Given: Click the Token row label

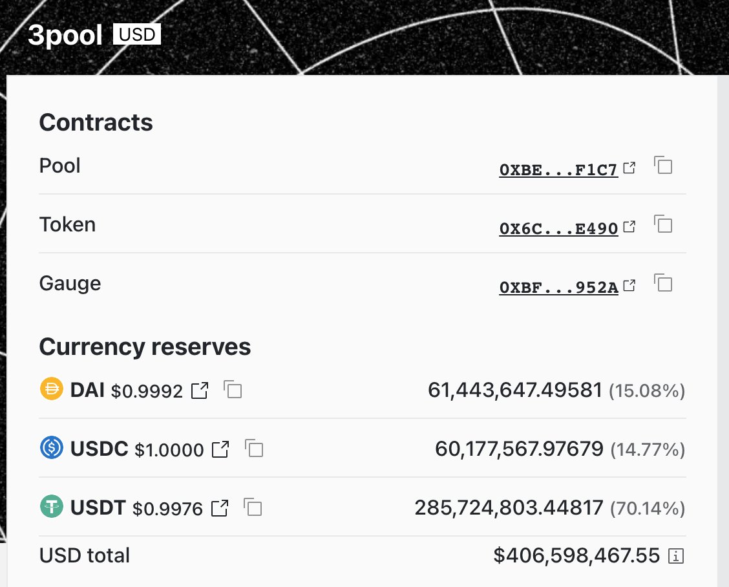Looking at the screenshot, I should pos(67,224).
